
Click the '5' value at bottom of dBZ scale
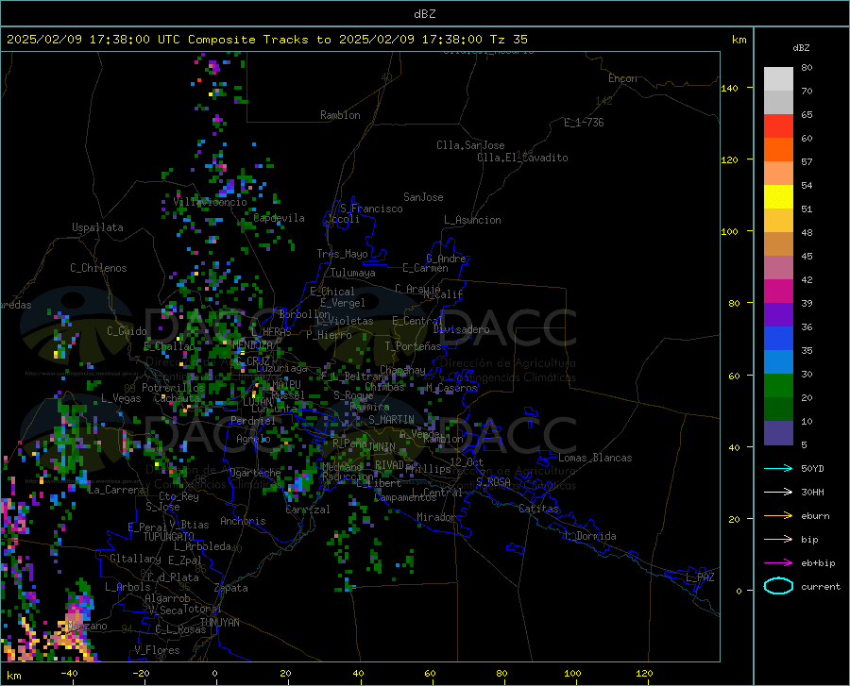tap(804, 444)
